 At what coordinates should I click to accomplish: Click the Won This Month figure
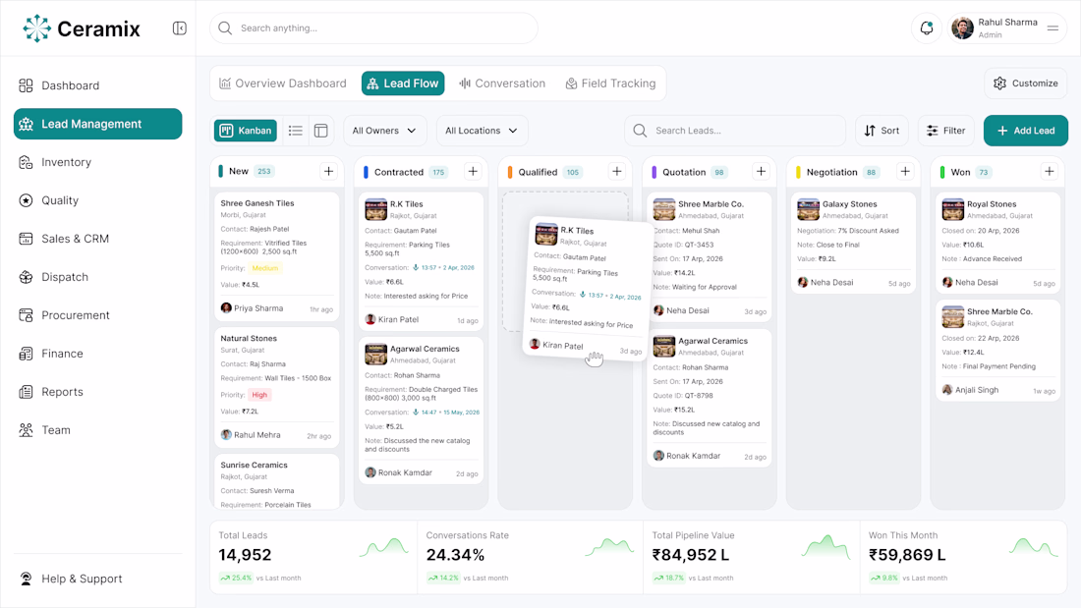(x=907, y=555)
